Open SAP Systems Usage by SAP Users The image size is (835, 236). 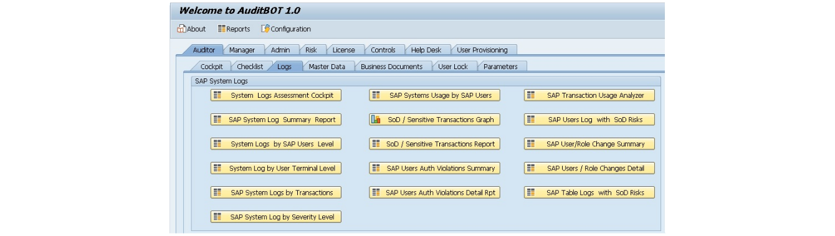coord(434,95)
